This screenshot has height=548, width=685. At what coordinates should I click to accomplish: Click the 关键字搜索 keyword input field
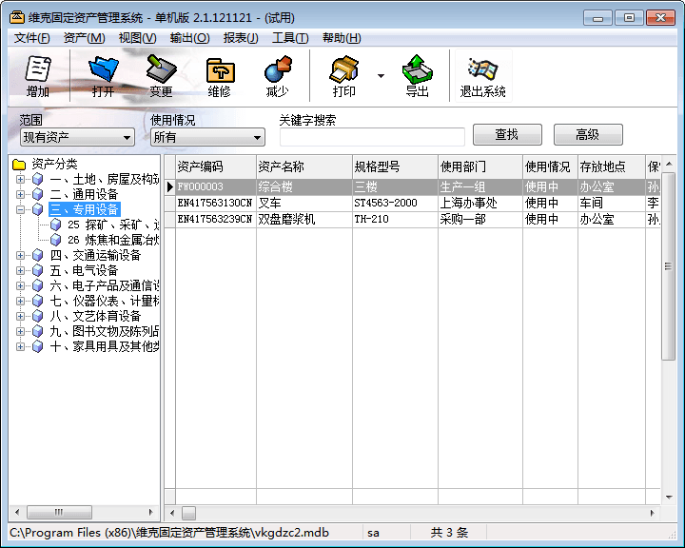371,137
